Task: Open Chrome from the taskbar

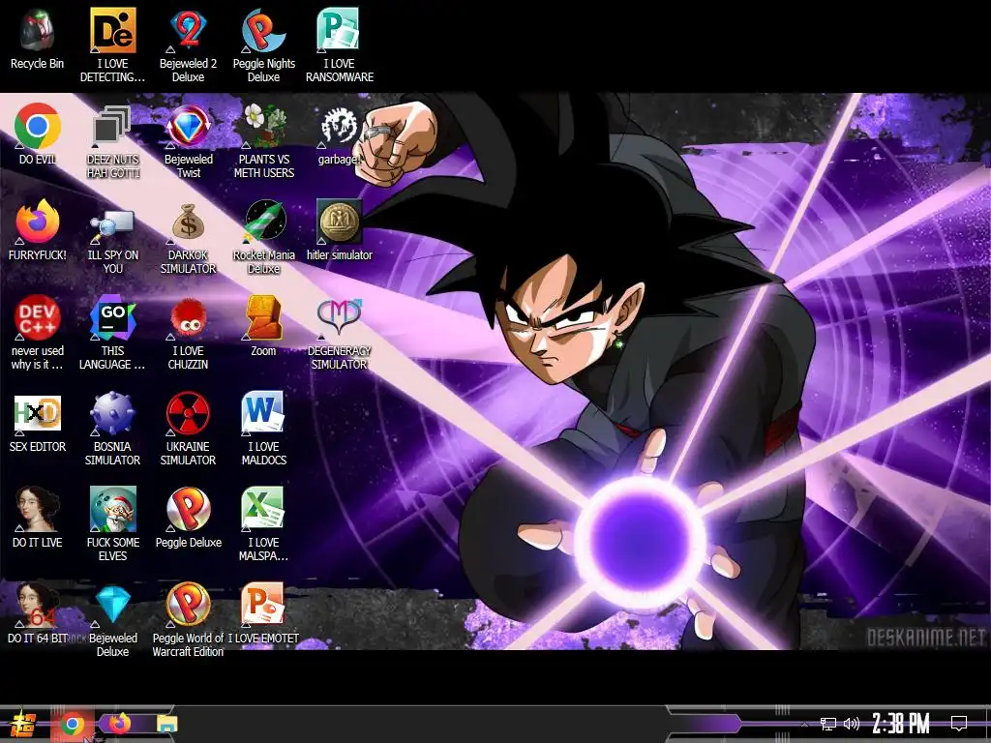Action: coord(73,725)
